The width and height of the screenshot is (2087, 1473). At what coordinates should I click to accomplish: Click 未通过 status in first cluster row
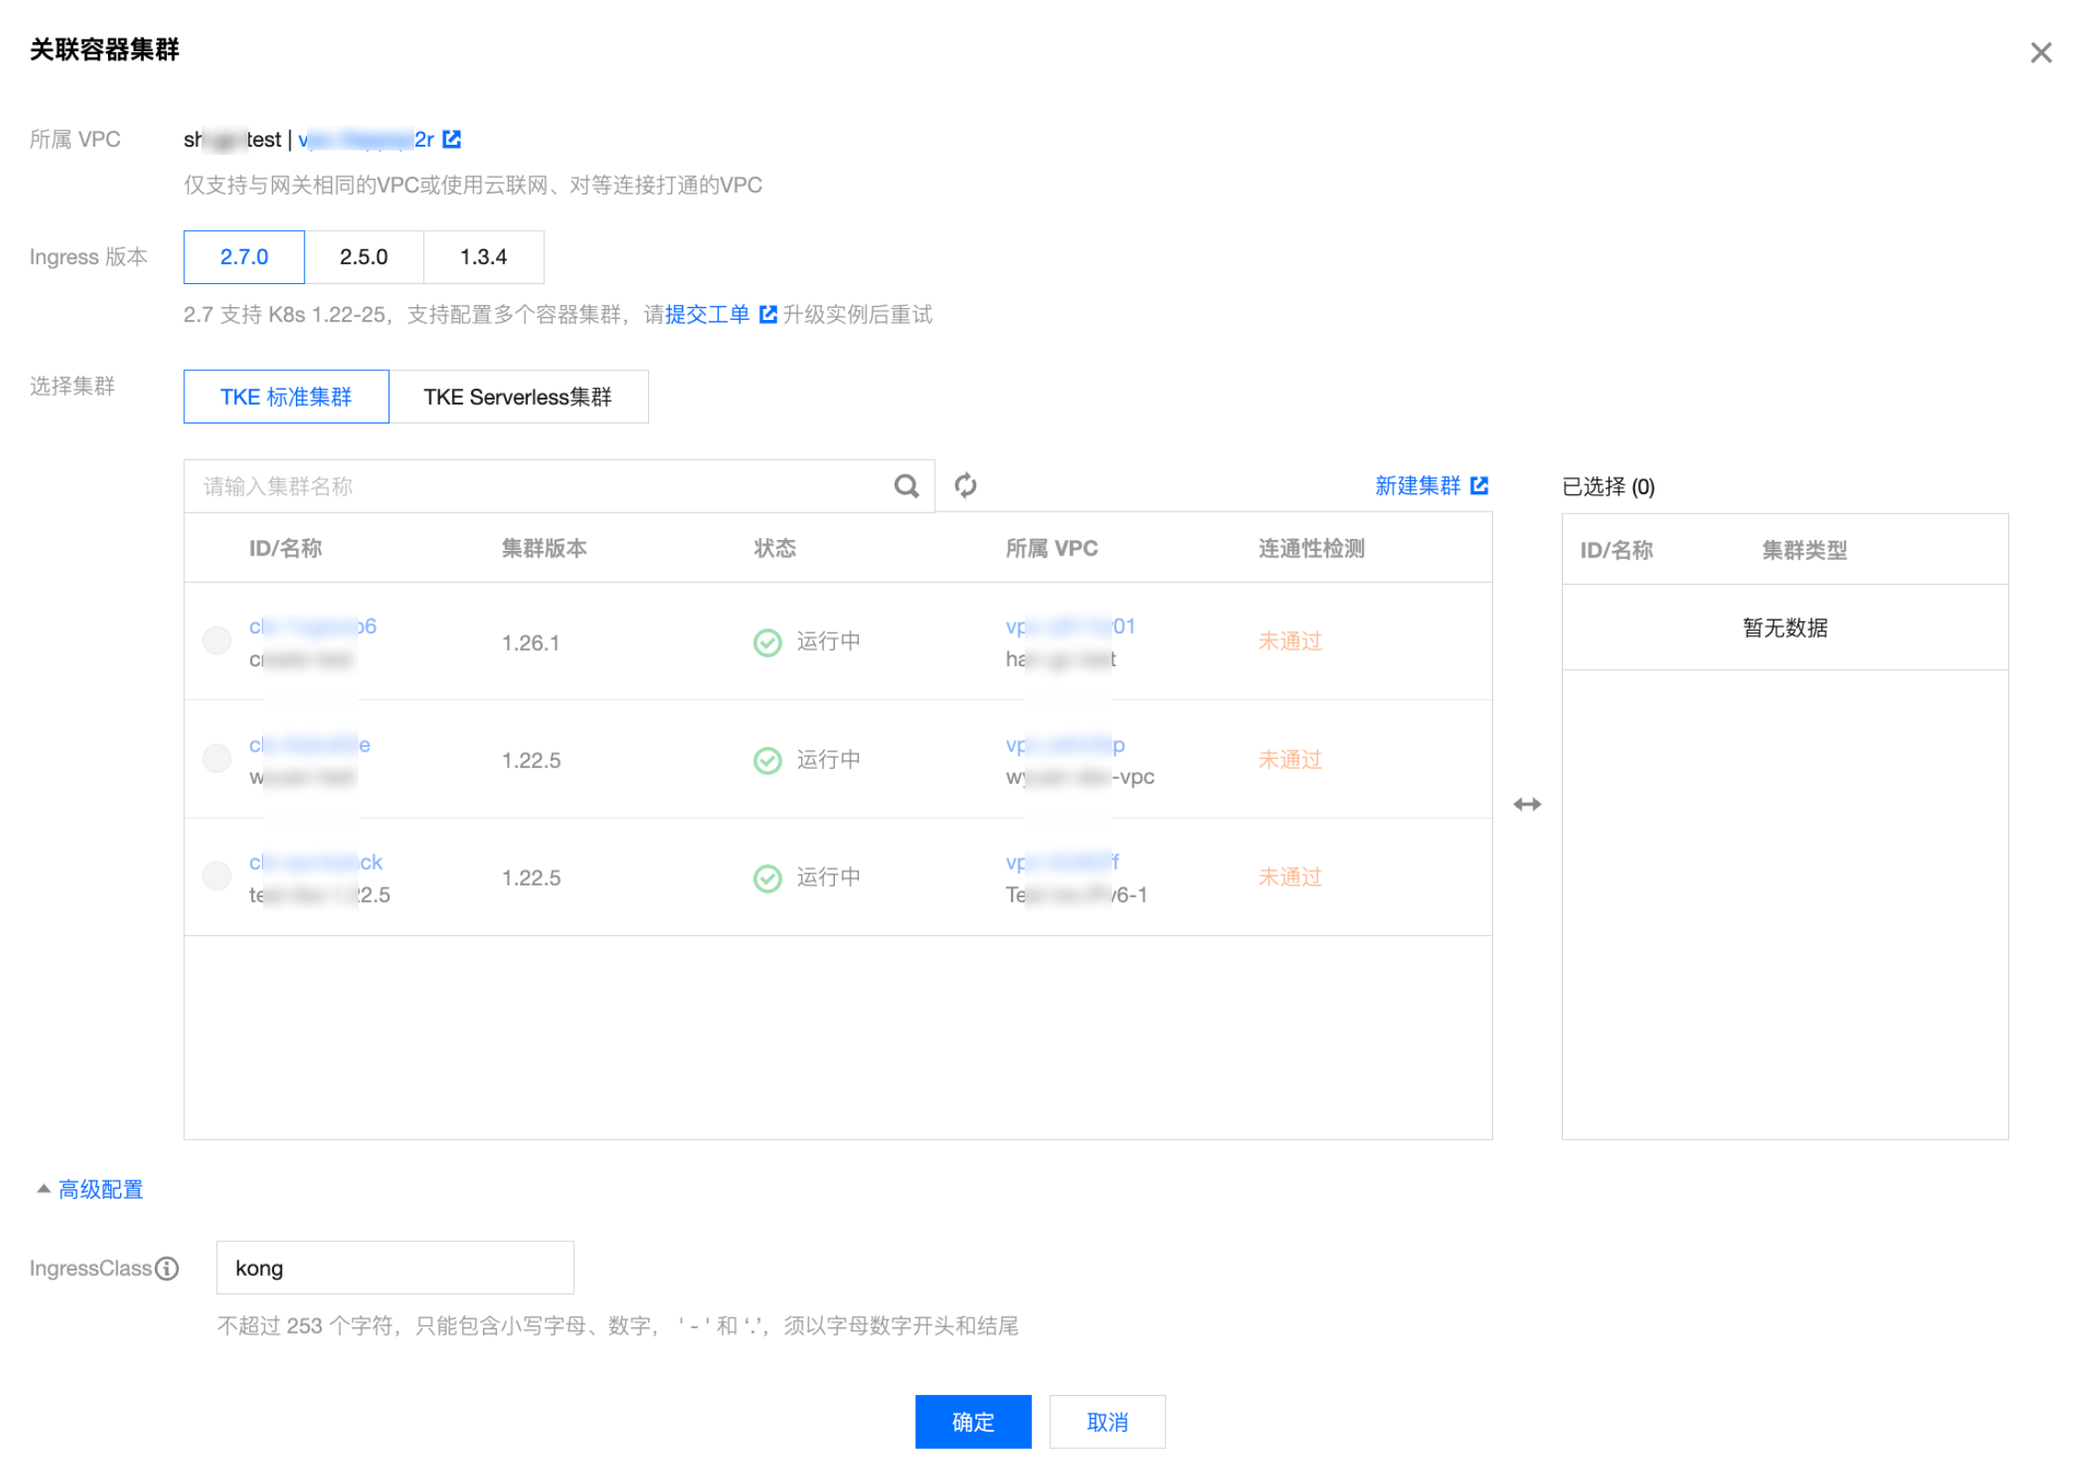tap(1290, 641)
